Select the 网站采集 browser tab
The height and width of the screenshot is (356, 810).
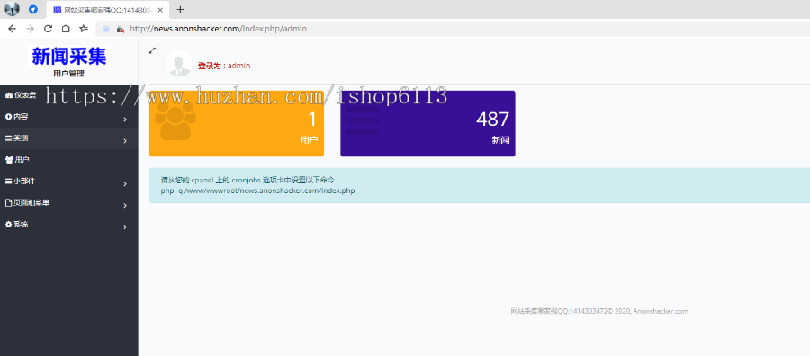click(107, 9)
